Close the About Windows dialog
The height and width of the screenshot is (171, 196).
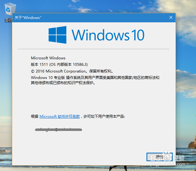(171, 17)
